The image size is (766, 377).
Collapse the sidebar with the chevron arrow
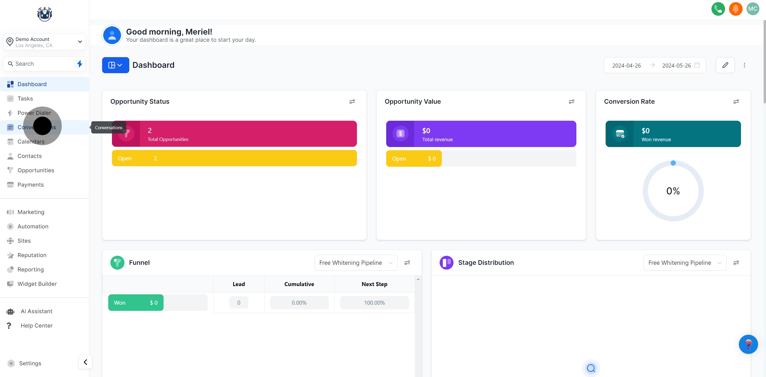click(x=85, y=362)
